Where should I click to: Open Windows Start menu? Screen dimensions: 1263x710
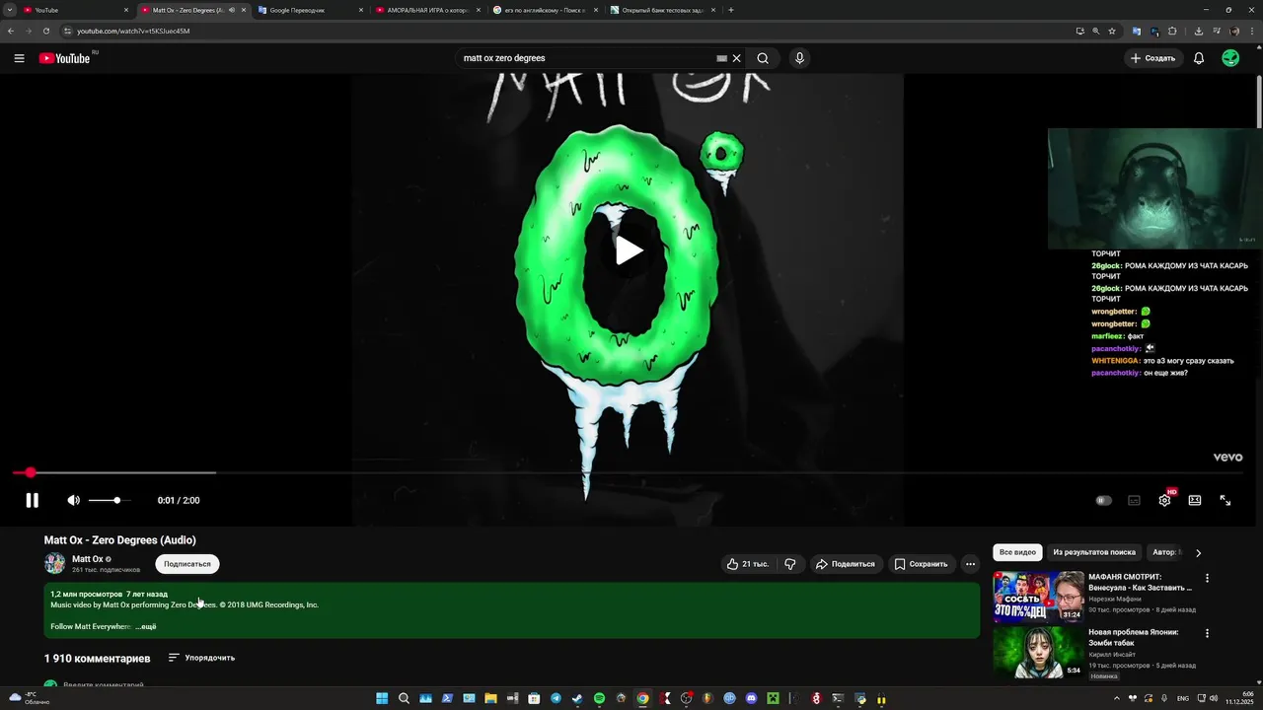click(x=382, y=698)
